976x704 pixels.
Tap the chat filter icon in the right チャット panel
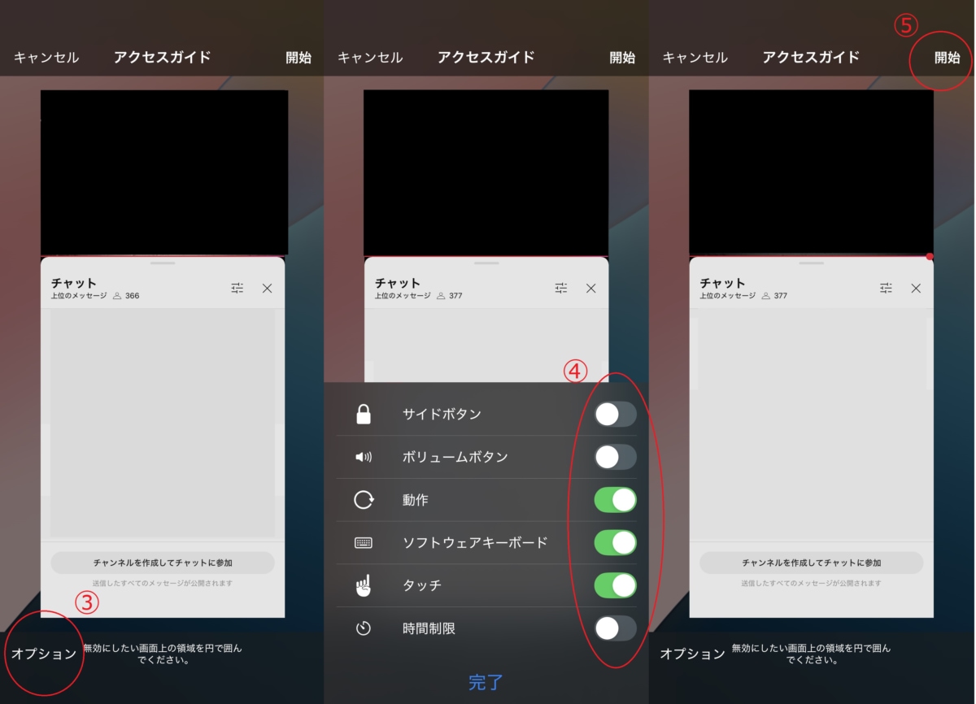[x=886, y=288]
